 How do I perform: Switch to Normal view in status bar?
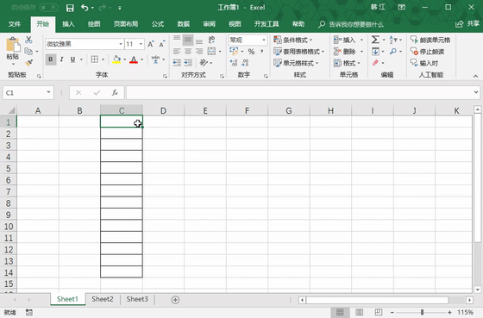(x=340, y=313)
